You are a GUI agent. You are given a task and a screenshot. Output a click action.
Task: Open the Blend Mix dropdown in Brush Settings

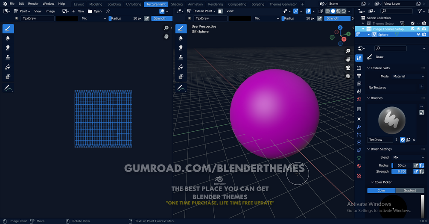[x=408, y=157]
